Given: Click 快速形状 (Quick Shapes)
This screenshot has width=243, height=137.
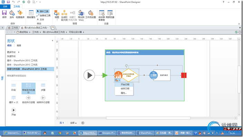Looking at the screenshot, I should pos(11,56).
